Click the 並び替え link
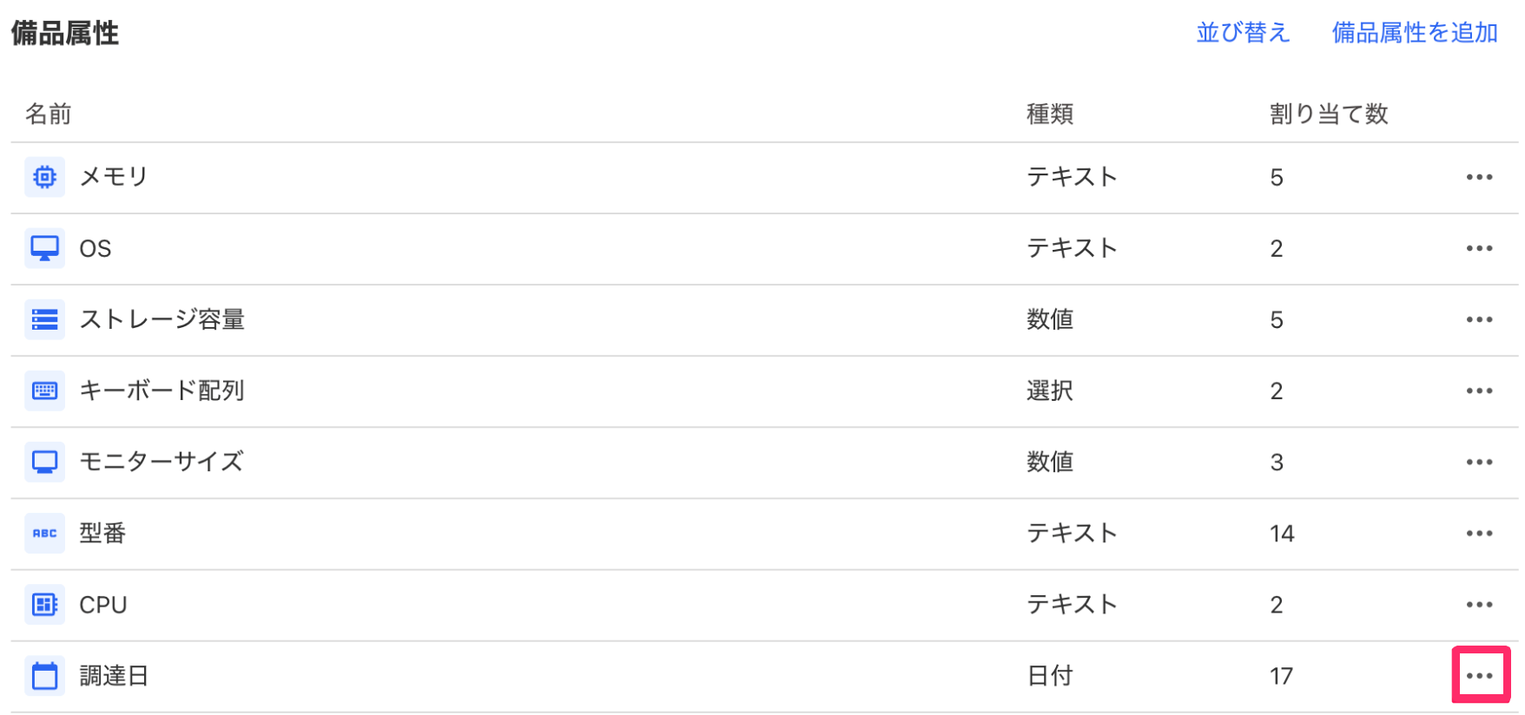The width and height of the screenshot is (1525, 715). coord(1243,33)
